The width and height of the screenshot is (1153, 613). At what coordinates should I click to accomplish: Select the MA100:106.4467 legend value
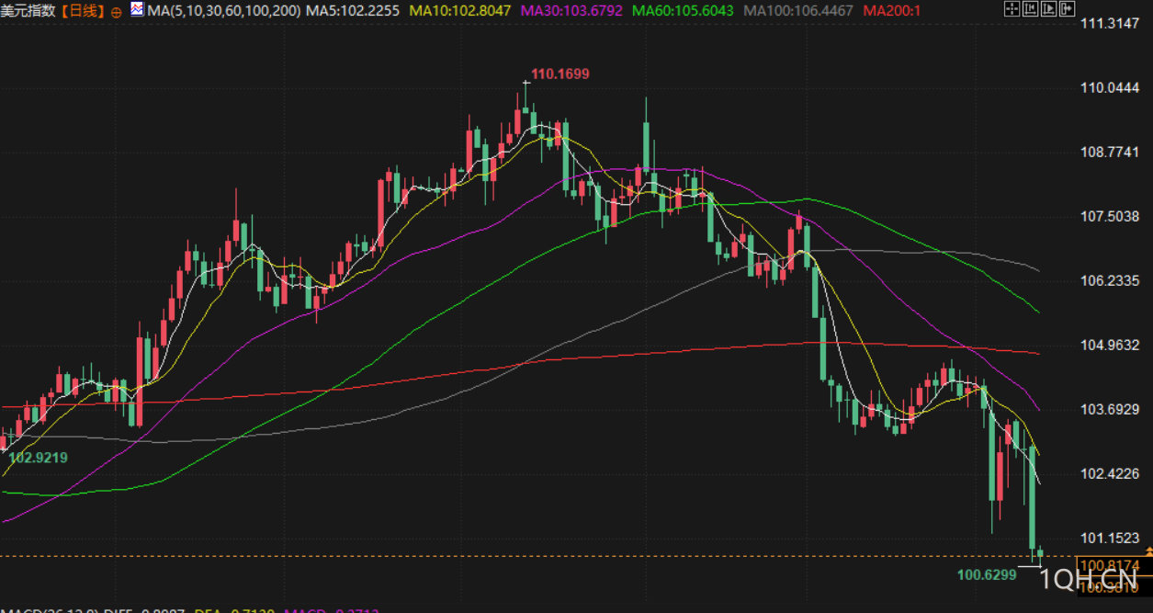click(797, 11)
